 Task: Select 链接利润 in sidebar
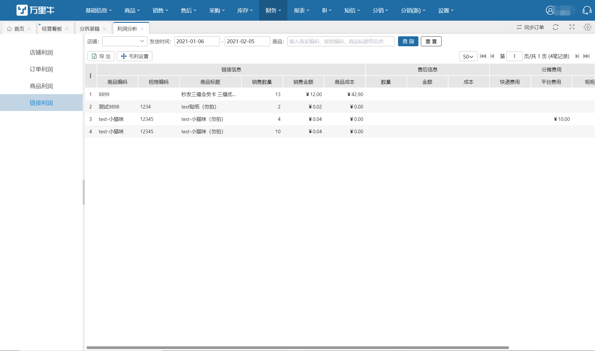(41, 103)
